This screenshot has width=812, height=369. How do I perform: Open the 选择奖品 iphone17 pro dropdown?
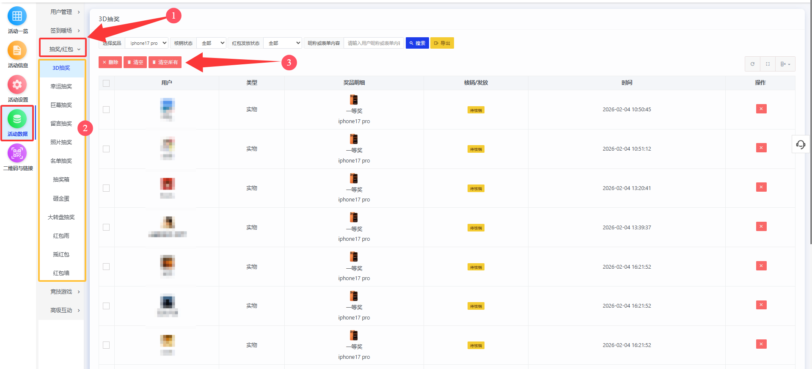pos(147,43)
